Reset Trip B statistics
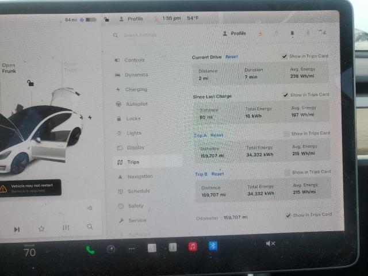 217,174
